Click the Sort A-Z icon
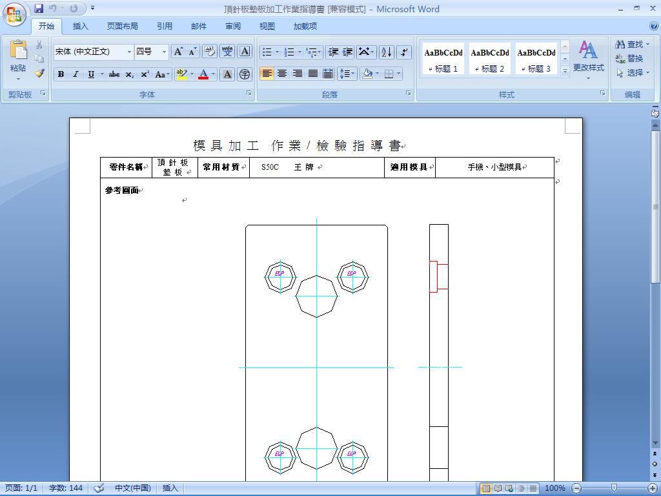 coord(386,52)
